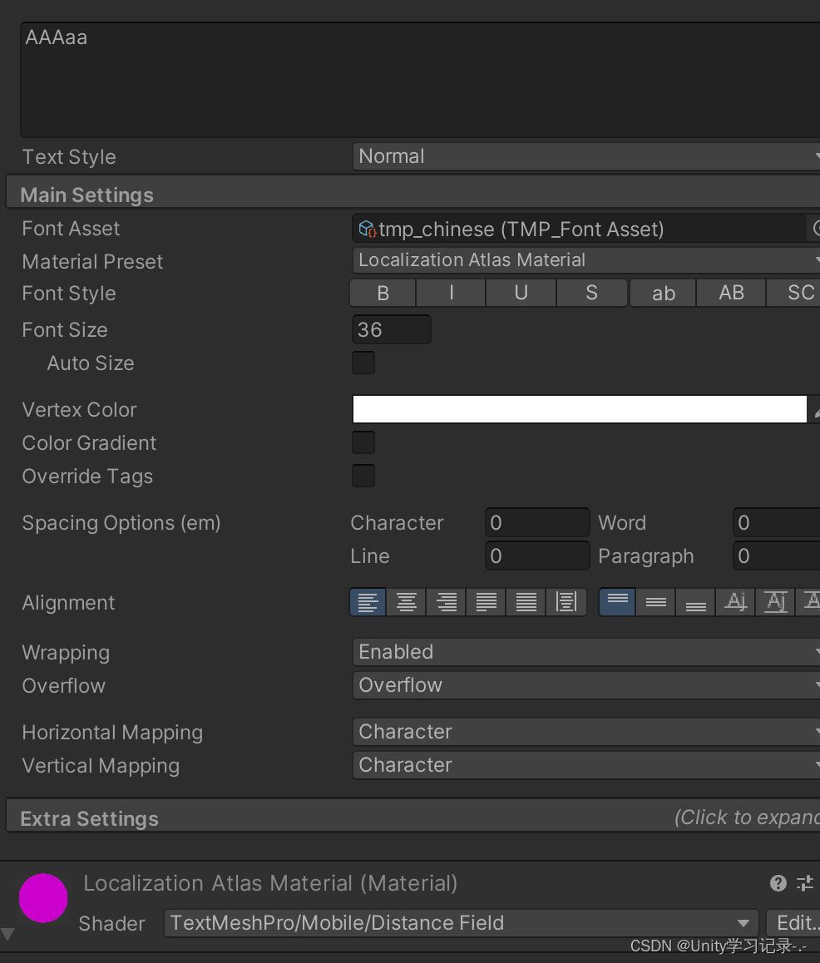Convert text to uppercase with AB style
This screenshot has width=820, height=963.
(x=730, y=293)
